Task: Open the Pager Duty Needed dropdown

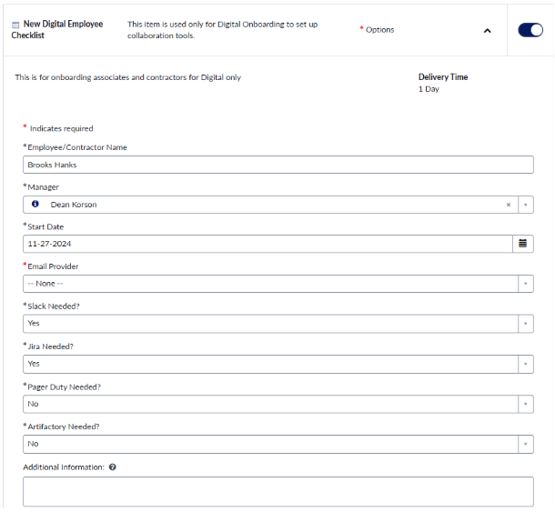Action: tap(277, 404)
